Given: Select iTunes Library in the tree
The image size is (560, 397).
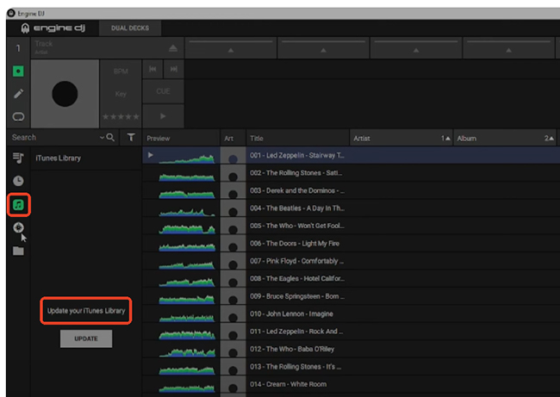Looking at the screenshot, I should coord(59,158).
